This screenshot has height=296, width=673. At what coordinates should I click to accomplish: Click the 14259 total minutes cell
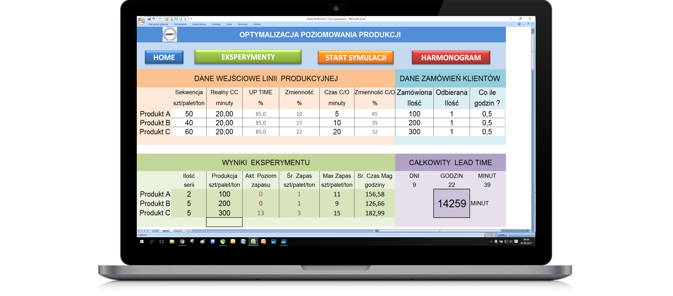[x=451, y=203]
